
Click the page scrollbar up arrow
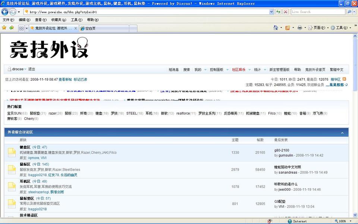tap(355, 36)
